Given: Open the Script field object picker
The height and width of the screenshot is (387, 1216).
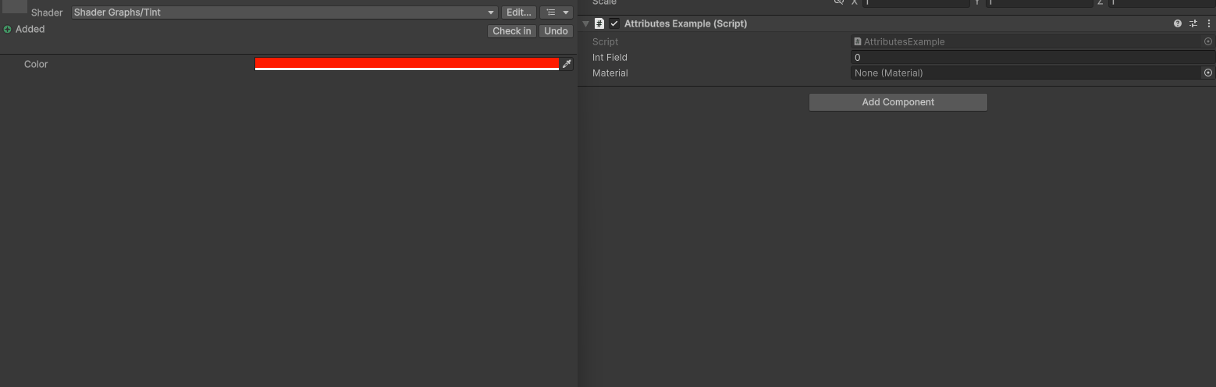Looking at the screenshot, I should click(x=1208, y=41).
